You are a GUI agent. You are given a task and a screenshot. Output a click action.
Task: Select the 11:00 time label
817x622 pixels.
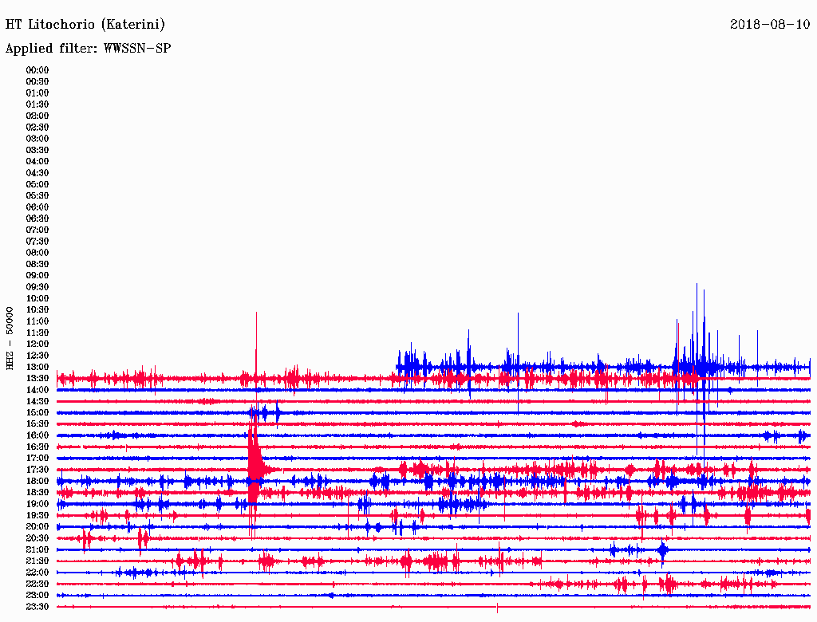(x=37, y=321)
